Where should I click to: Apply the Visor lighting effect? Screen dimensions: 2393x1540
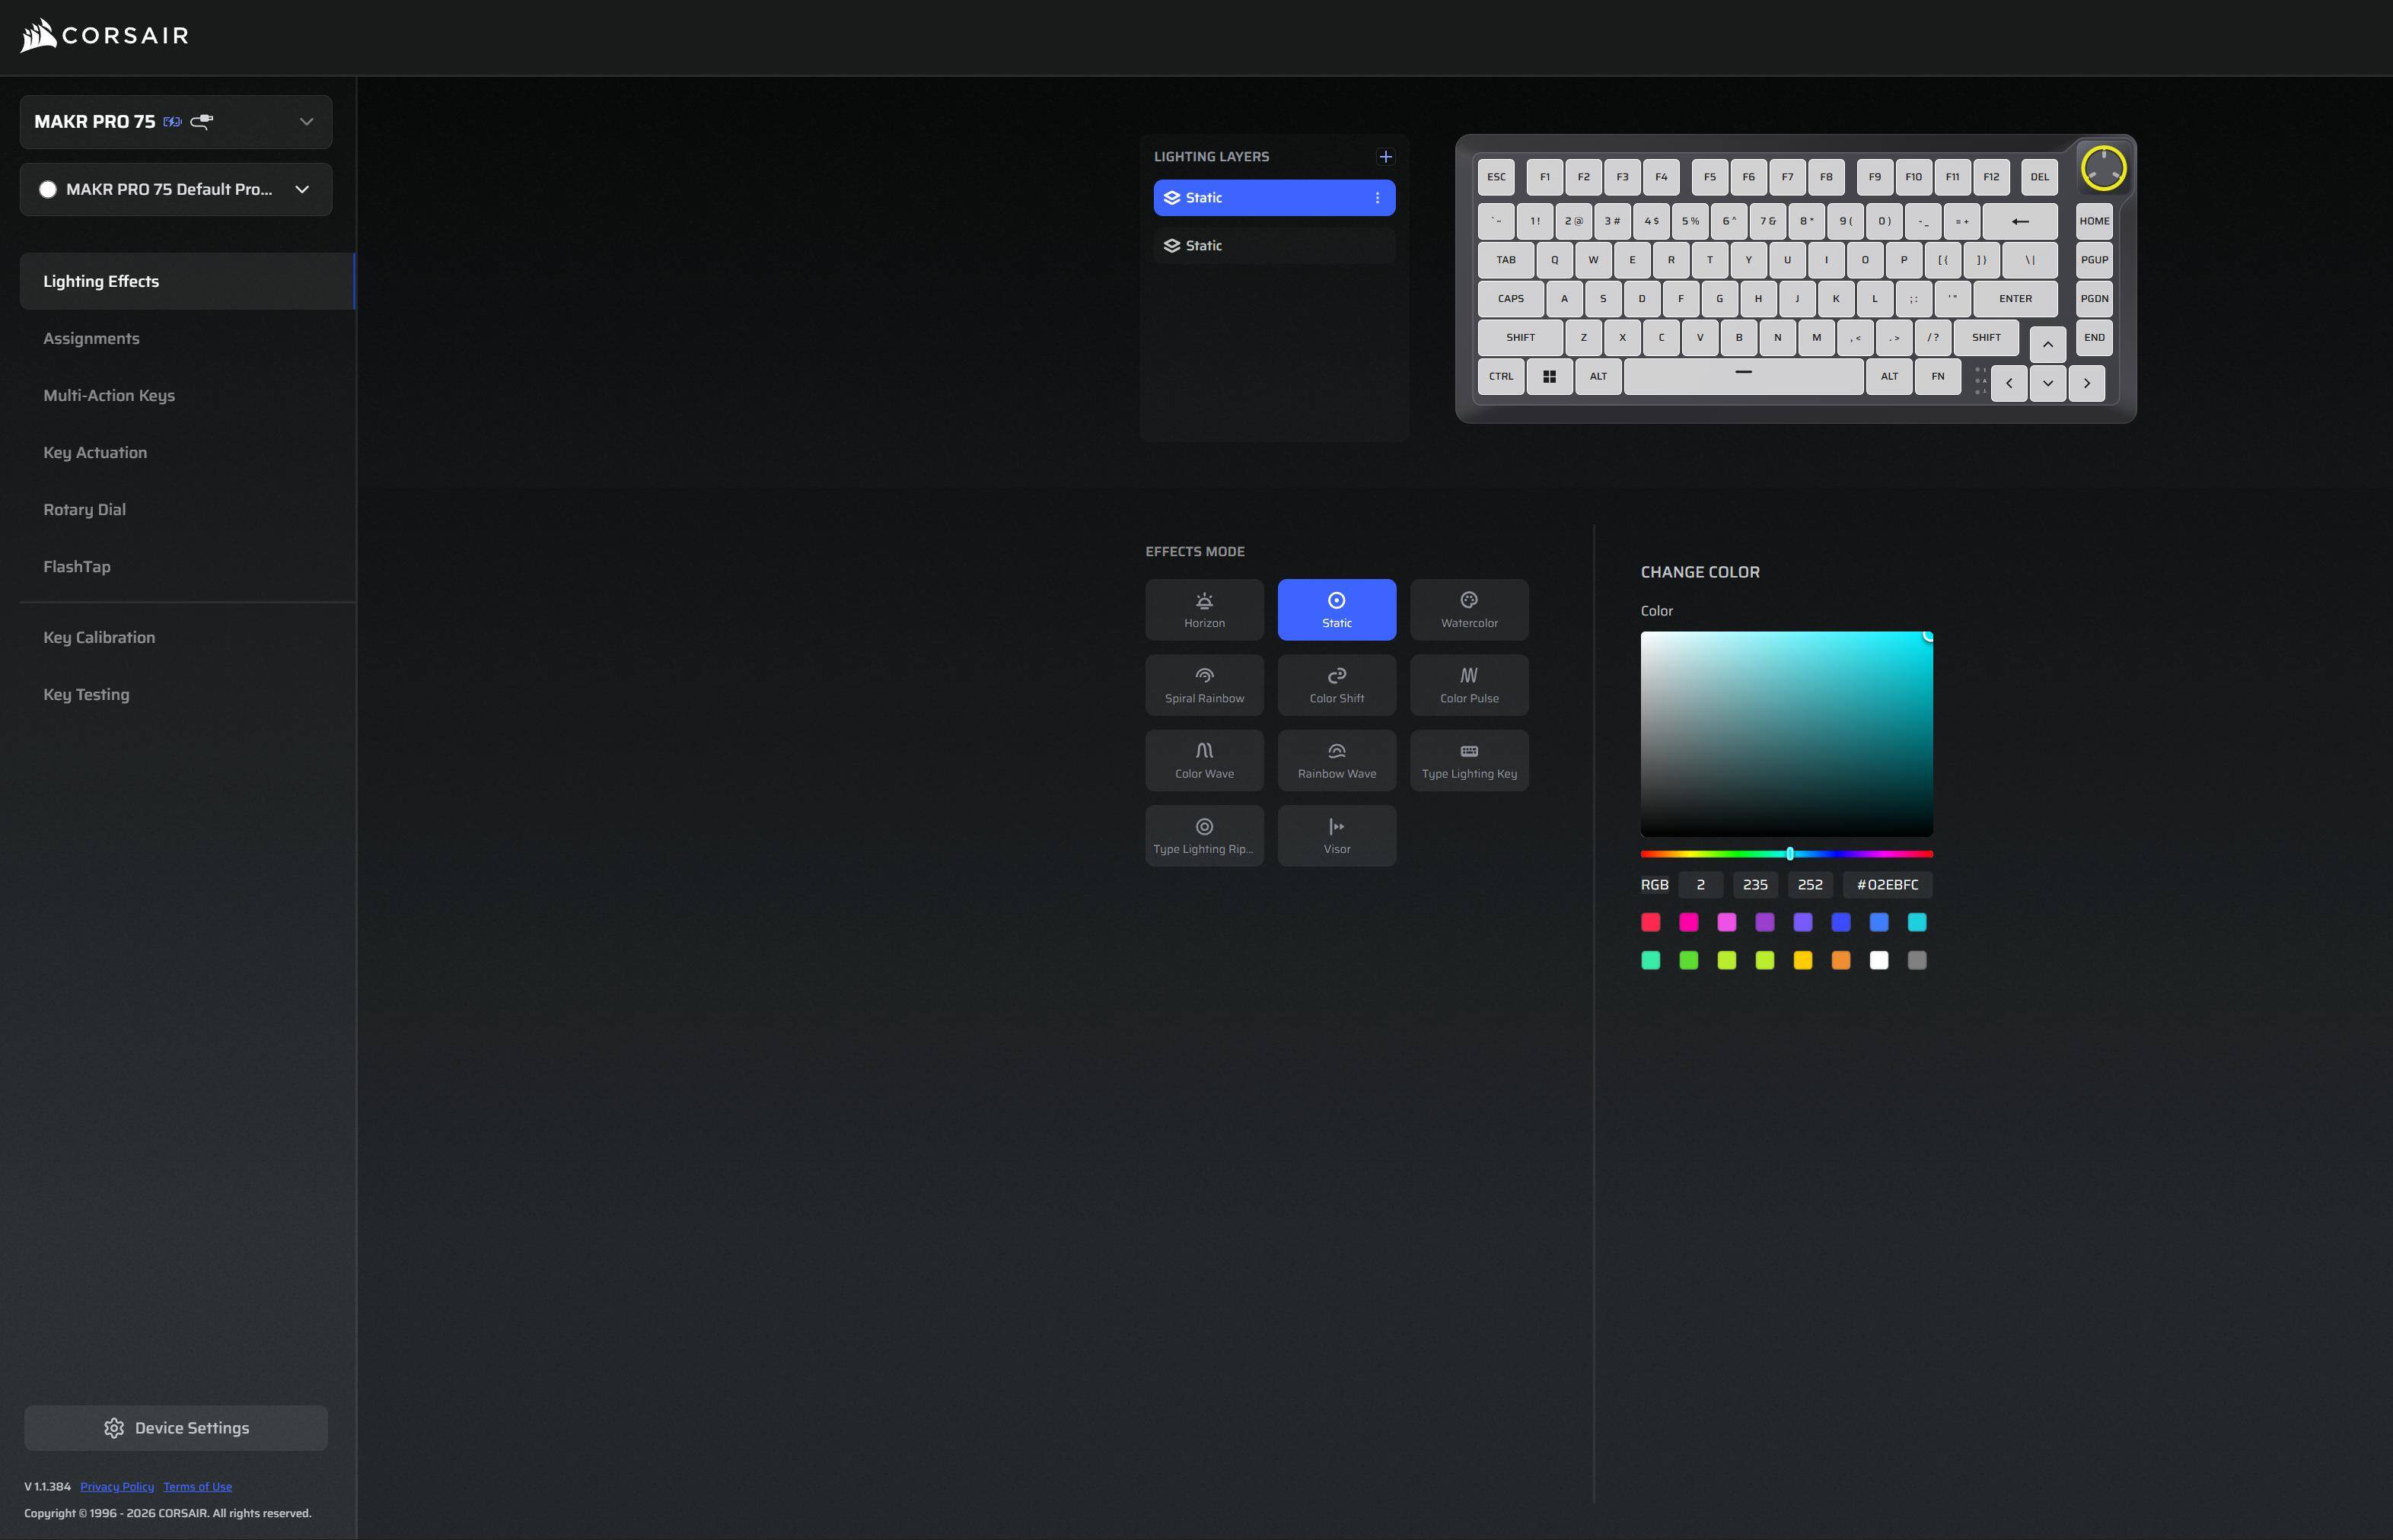tap(1337, 836)
